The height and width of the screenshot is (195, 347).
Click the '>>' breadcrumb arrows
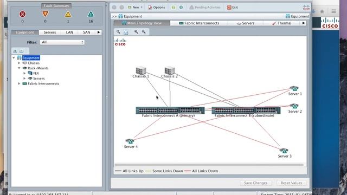[x=114, y=16]
